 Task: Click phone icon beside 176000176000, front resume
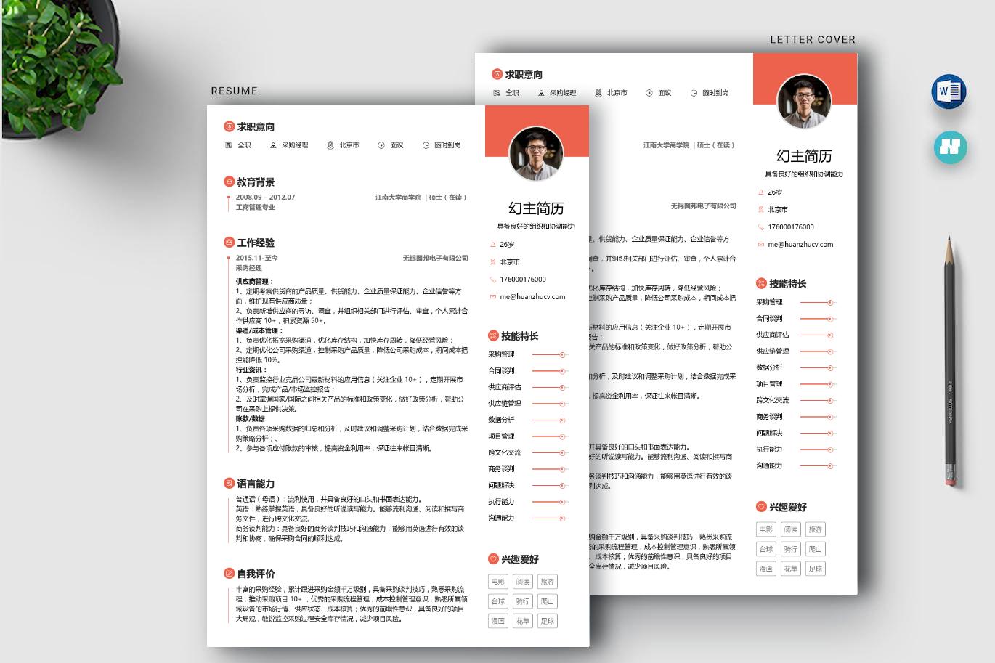click(492, 280)
